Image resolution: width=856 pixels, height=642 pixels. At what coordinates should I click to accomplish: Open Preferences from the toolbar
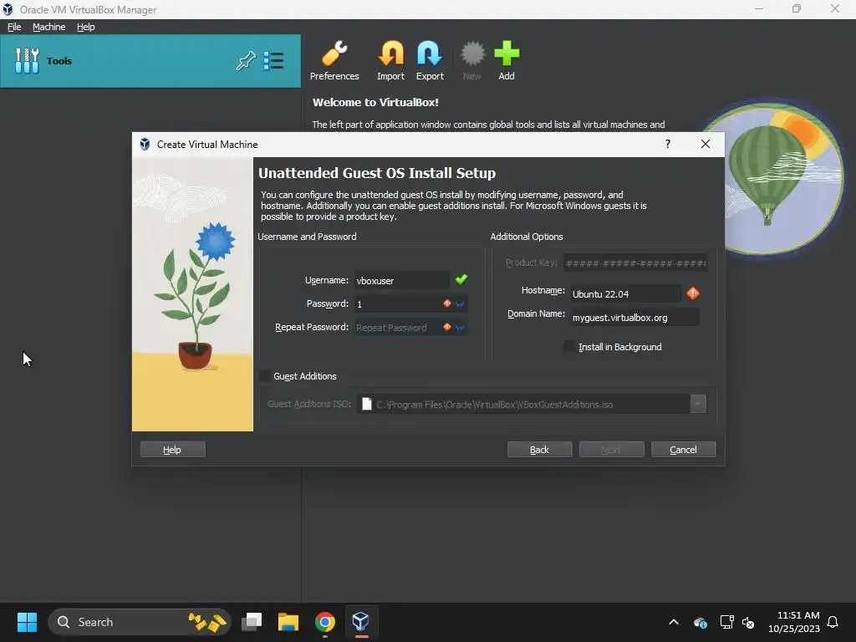[334, 60]
